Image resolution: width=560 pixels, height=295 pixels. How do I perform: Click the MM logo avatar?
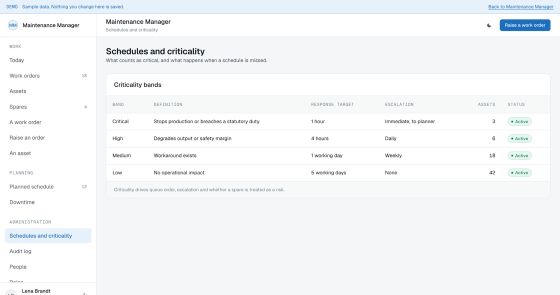[x=13, y=25]
